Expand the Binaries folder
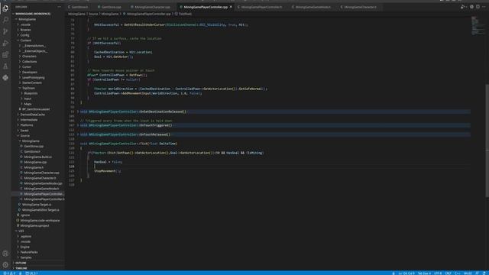489x275 pixels. click(x=25, y=30)
